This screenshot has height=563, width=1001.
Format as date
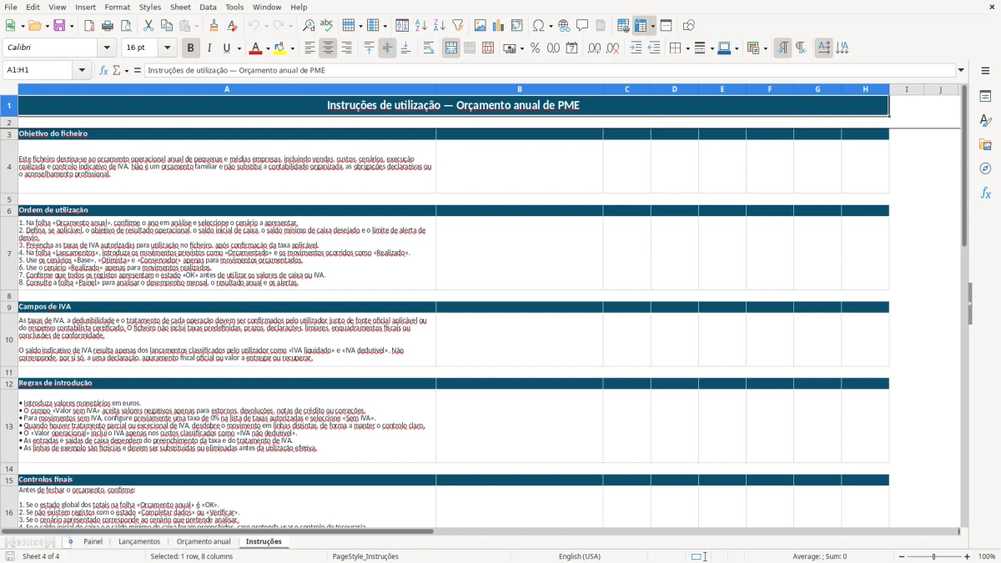click(571, 48)
